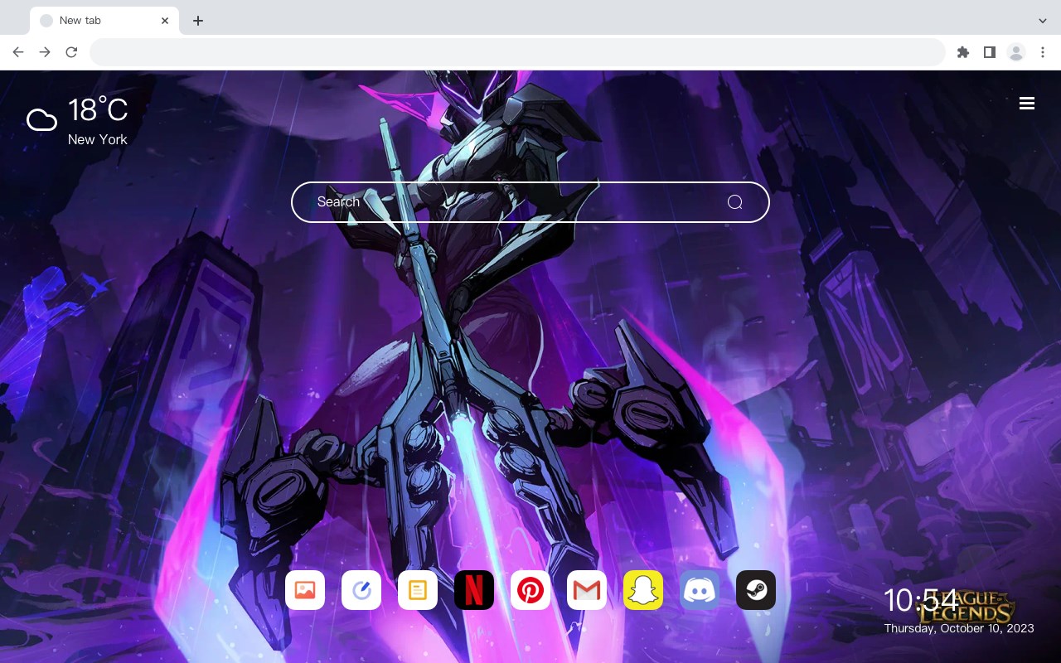1061x663 pixels.
Task: Expand the tab search dropdown arrow
Action: (1043, 21)
